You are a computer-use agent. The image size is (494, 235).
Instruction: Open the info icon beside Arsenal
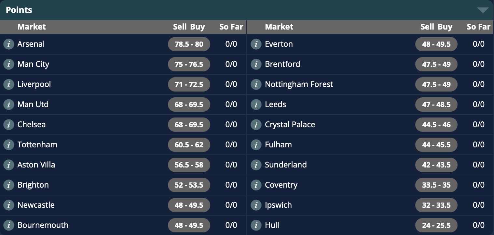tap(9, 44)
